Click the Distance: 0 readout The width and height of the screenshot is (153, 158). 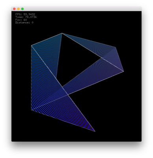click(x=24, y=23)
